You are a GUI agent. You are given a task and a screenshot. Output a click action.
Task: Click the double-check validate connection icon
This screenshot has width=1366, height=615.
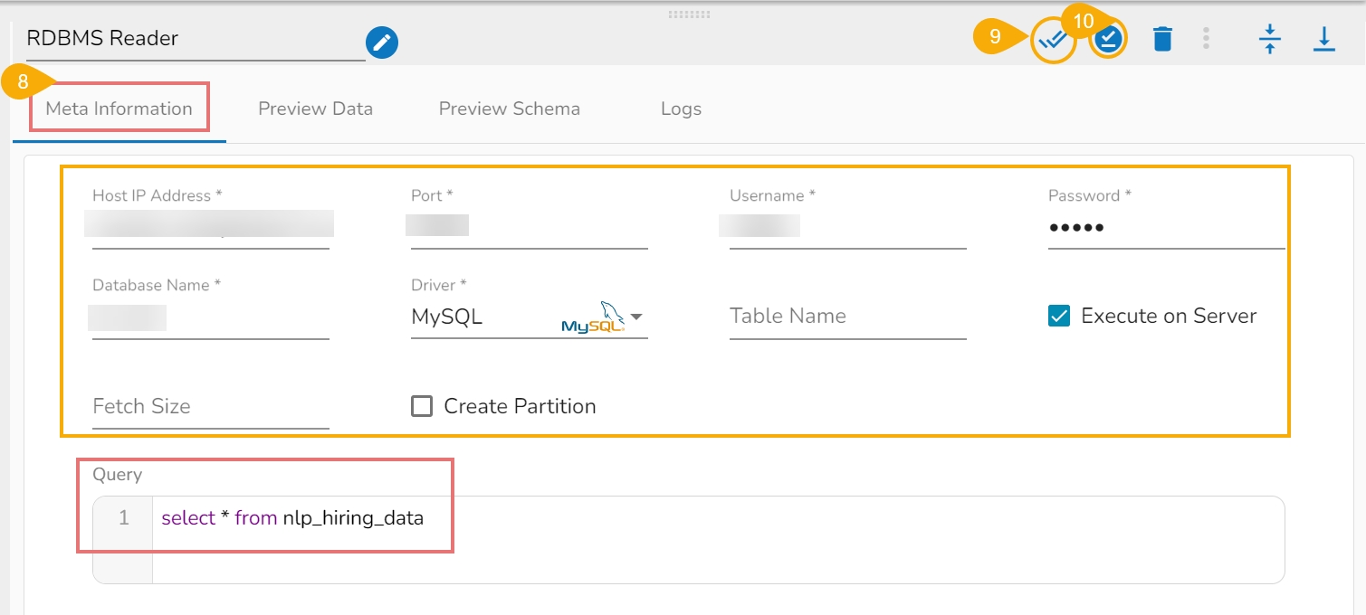point(1054,40)
